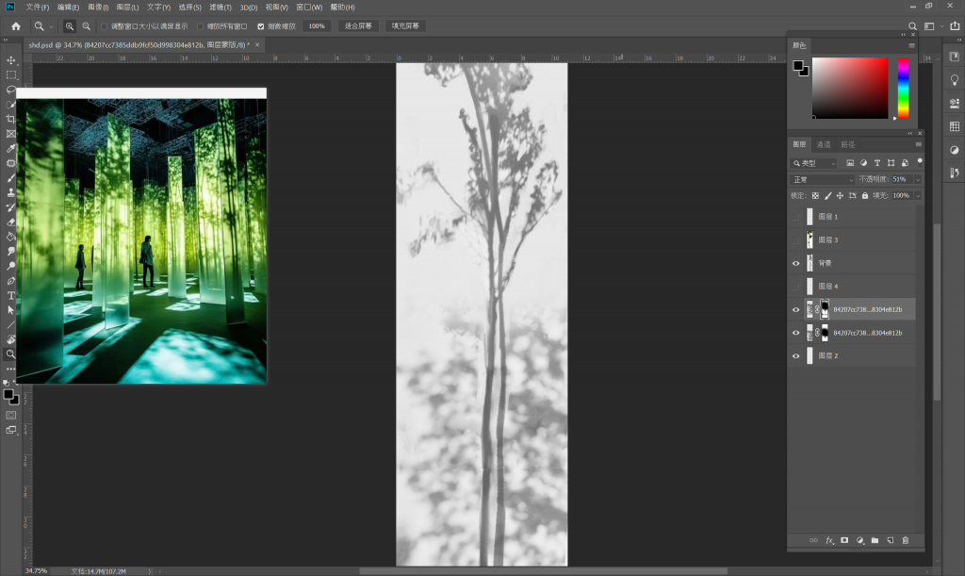Image resolution: width=965 pixels, height=576 pixels.
Task: Select the Type tool in toolbar
Action: [x=11, y=295]
